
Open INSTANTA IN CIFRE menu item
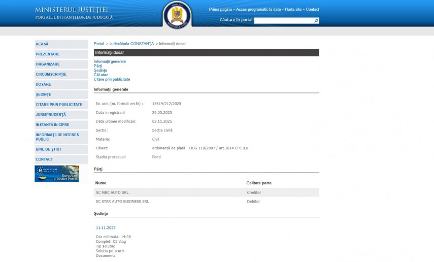click(x=61, y=125)
